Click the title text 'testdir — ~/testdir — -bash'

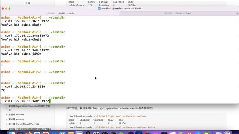(x=121, y=9)
